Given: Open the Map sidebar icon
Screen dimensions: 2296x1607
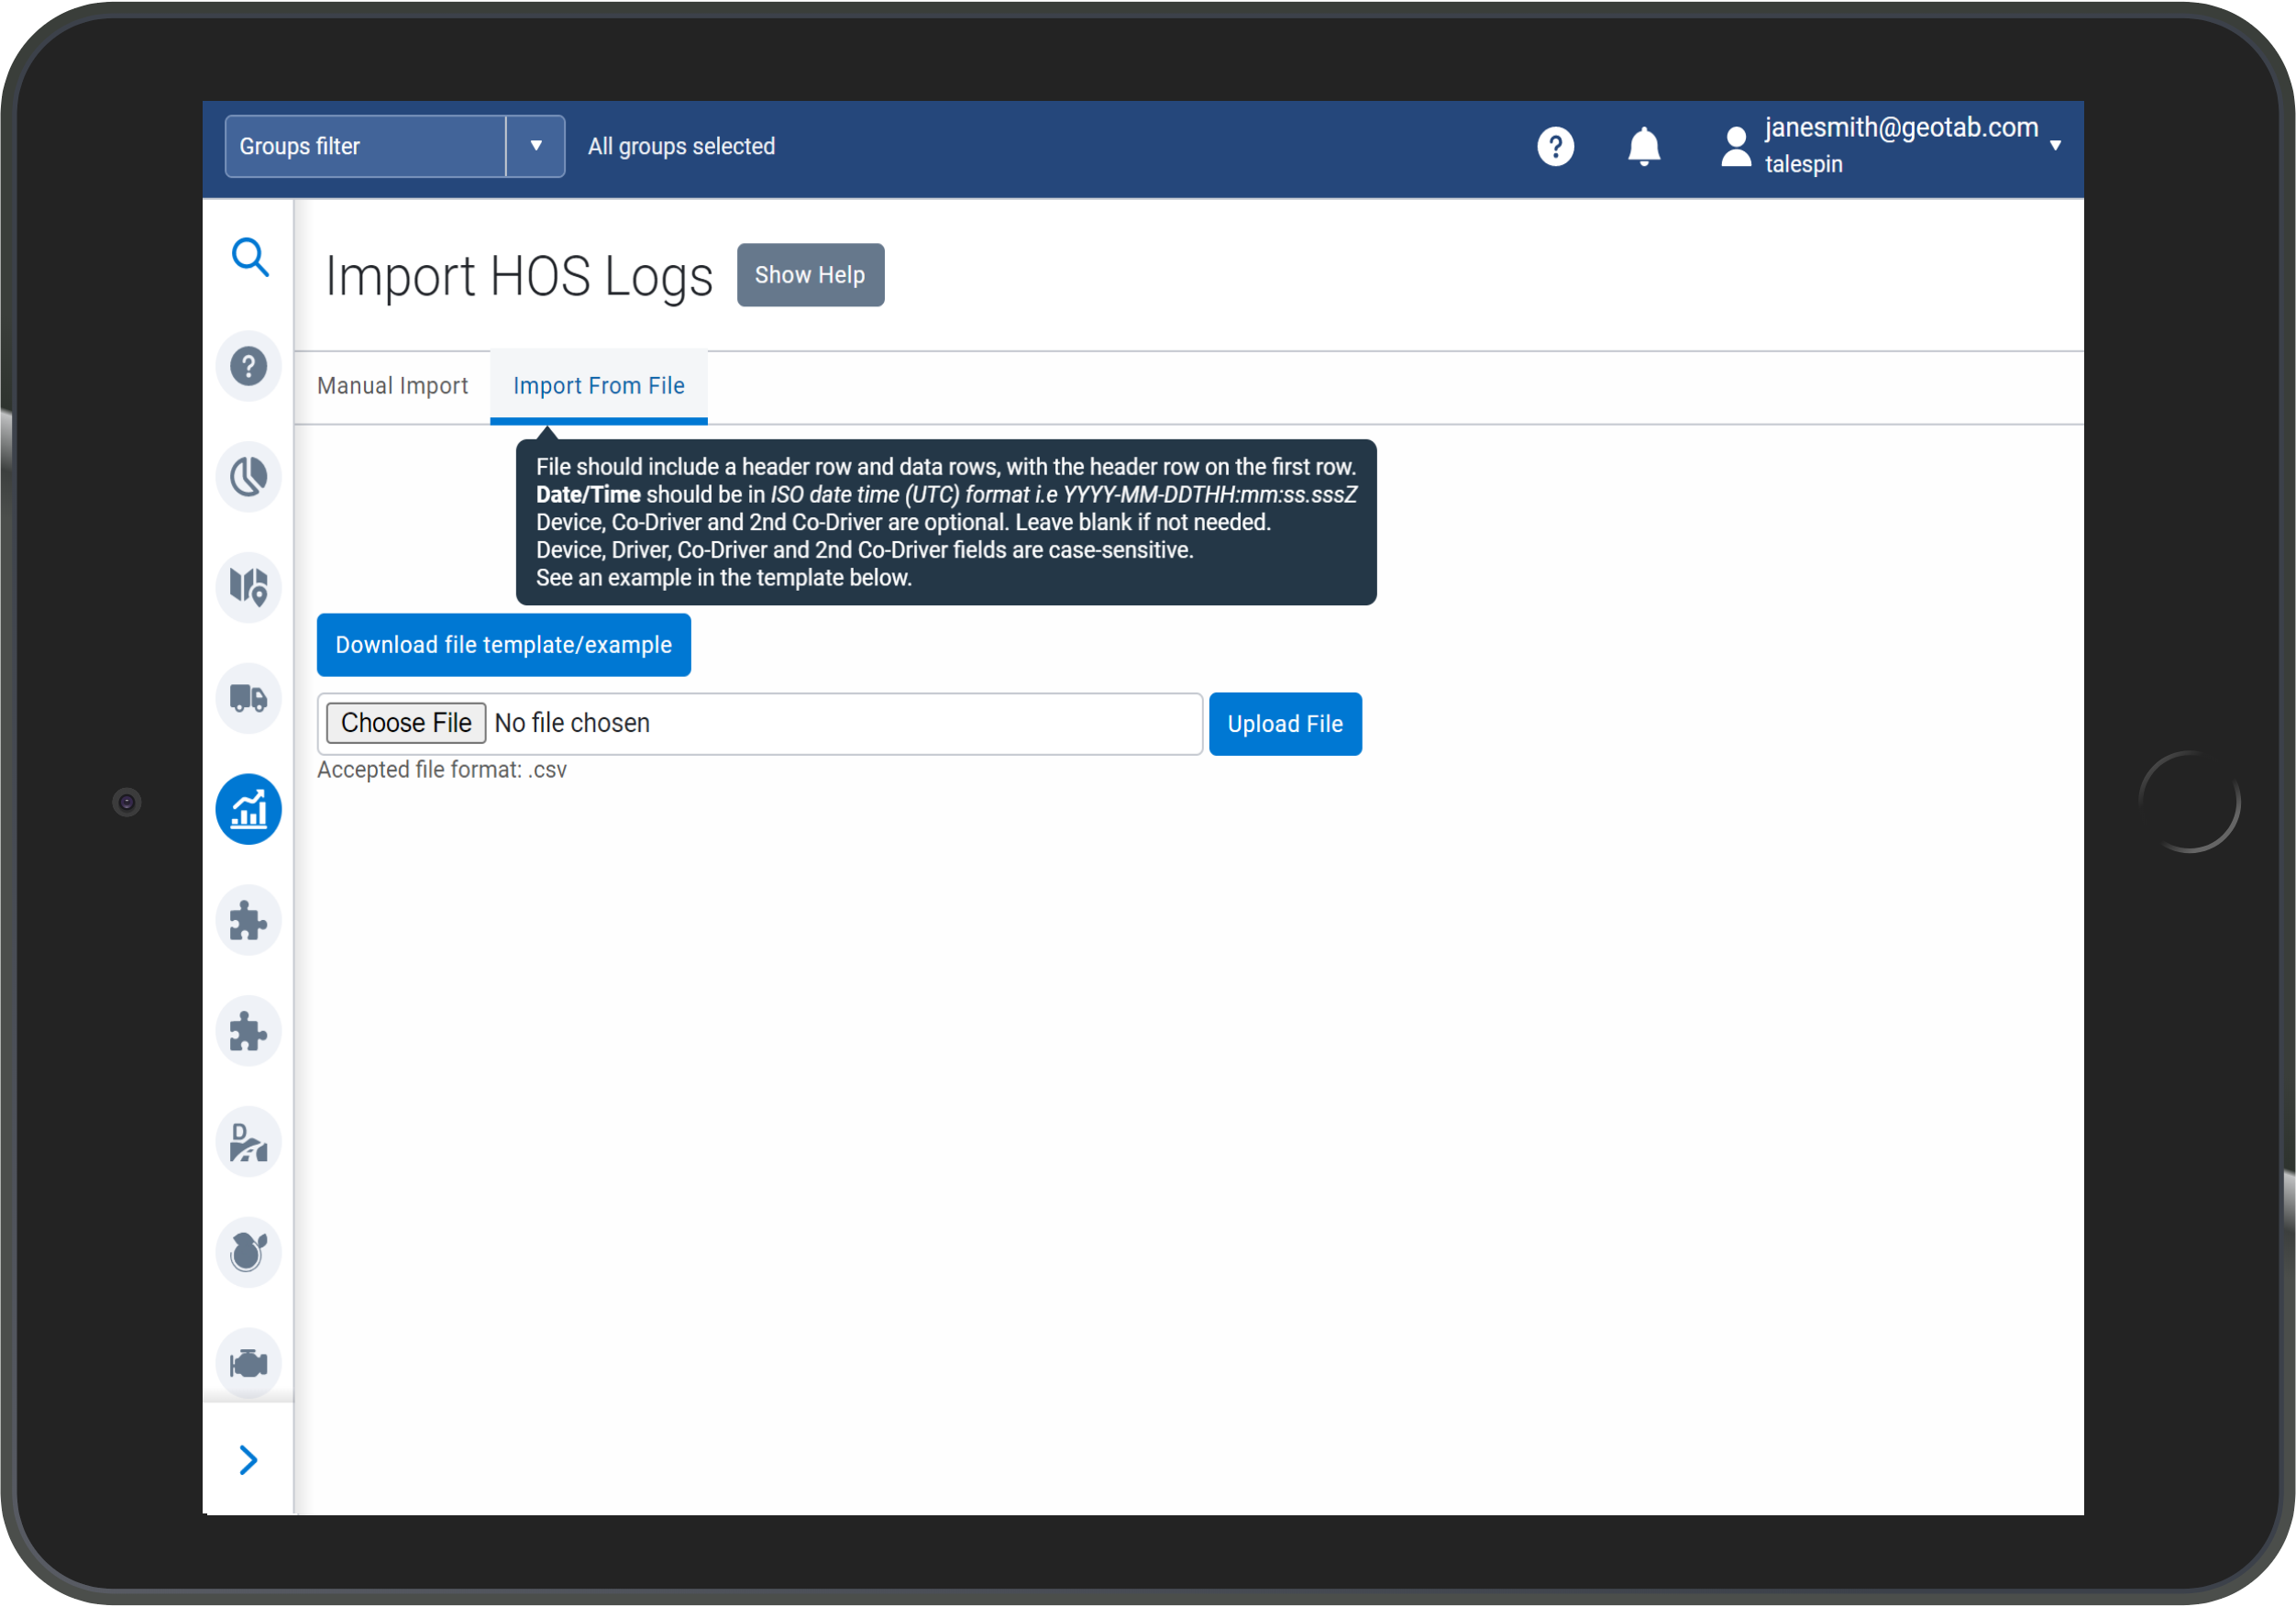Looking at the screenshot, I should click(249, 587).
